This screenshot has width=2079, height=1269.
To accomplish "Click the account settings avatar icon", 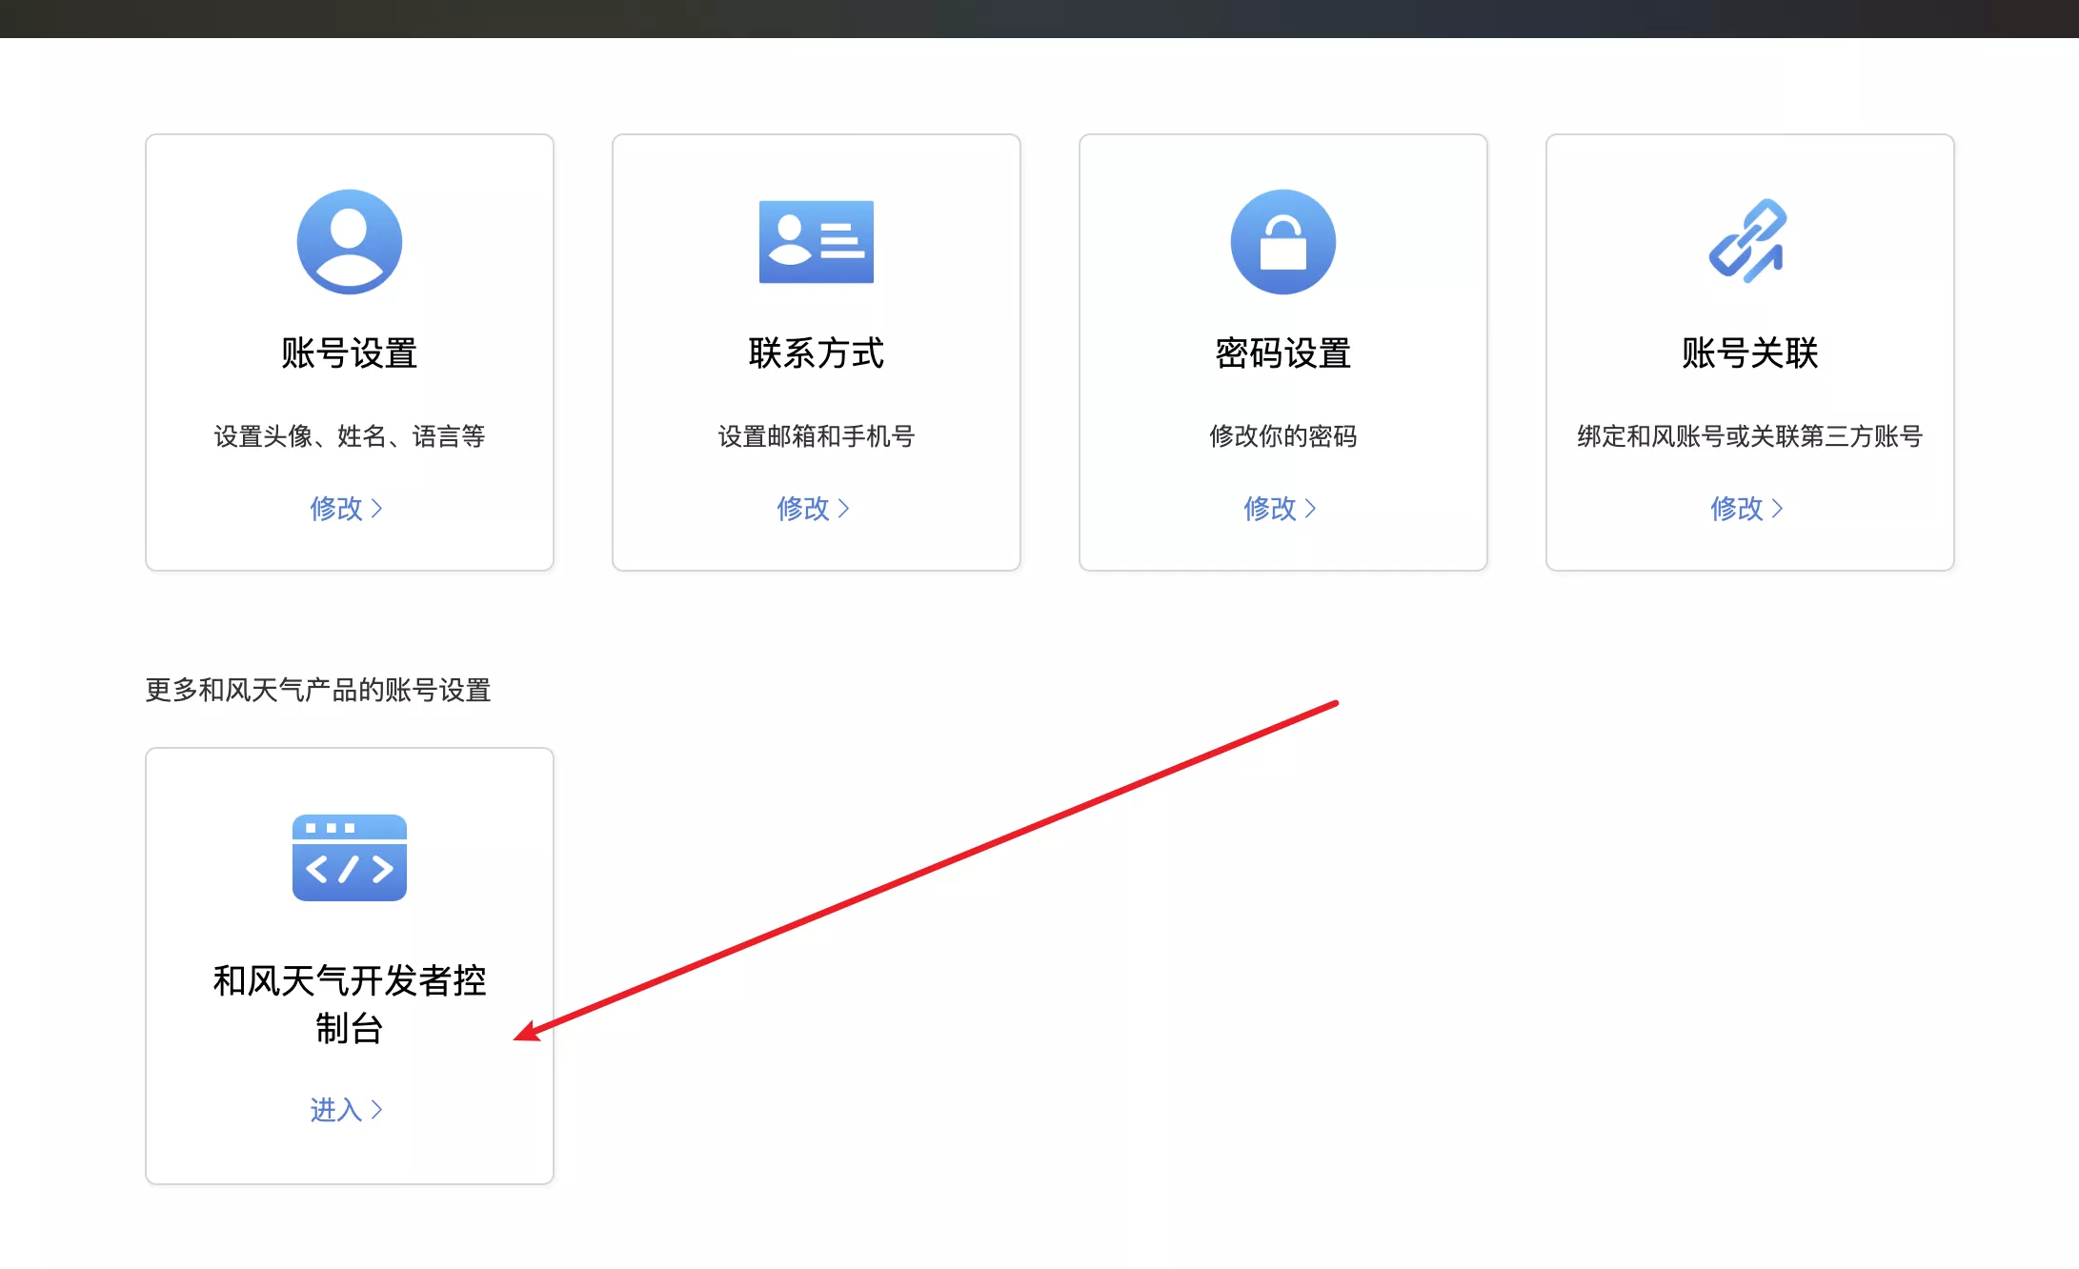I will 349,242.
